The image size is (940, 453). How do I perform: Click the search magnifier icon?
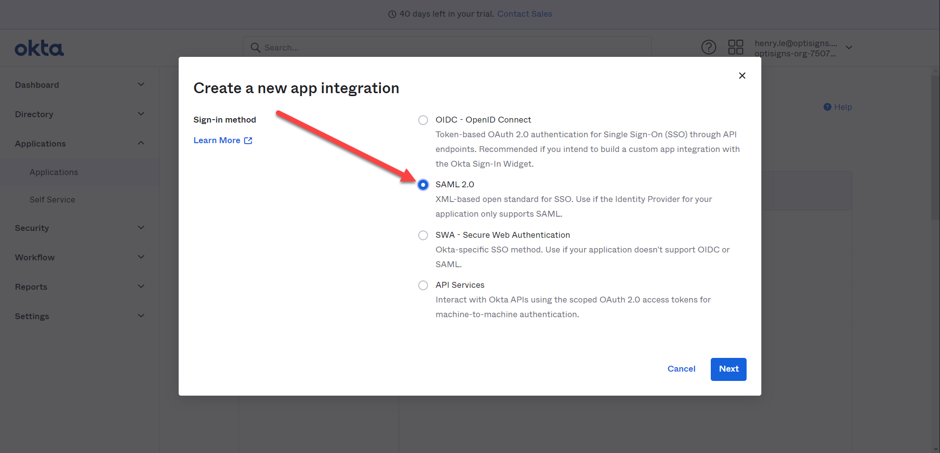(255, 48)
